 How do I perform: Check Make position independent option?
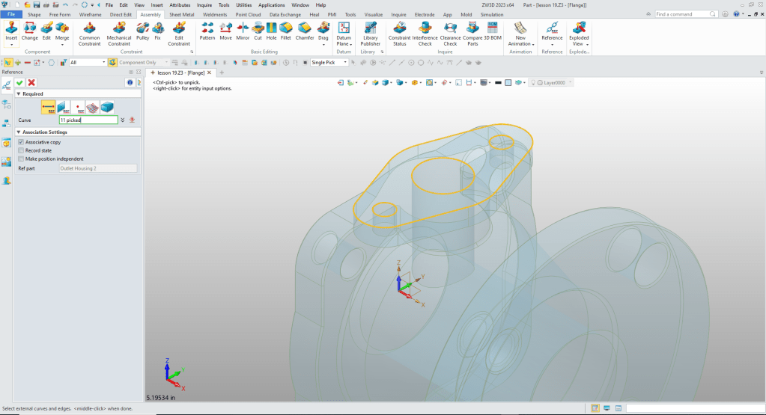[x=21, y=159]
